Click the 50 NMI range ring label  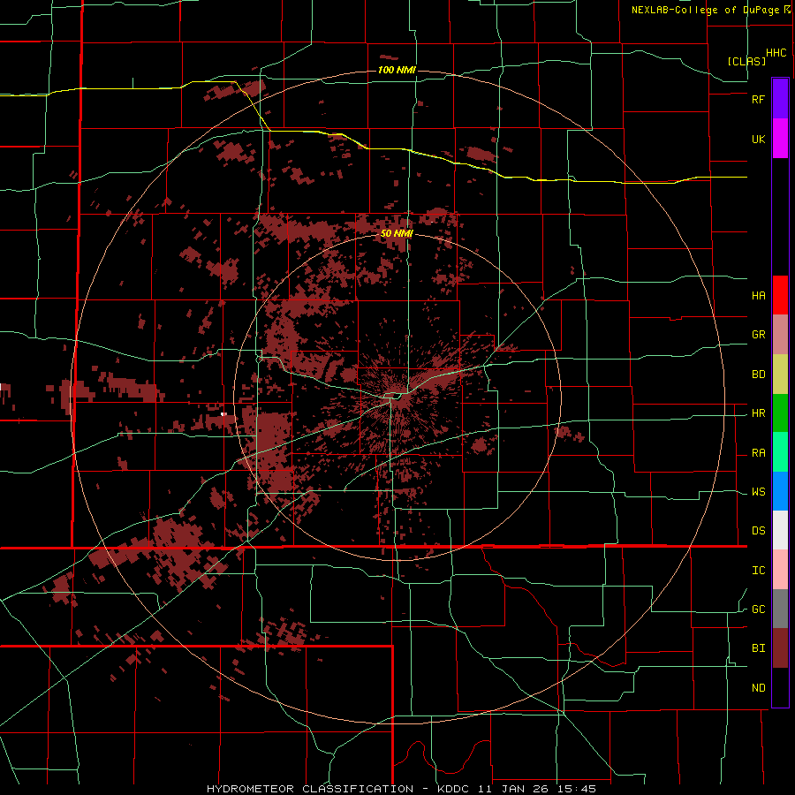coord(397,233)
